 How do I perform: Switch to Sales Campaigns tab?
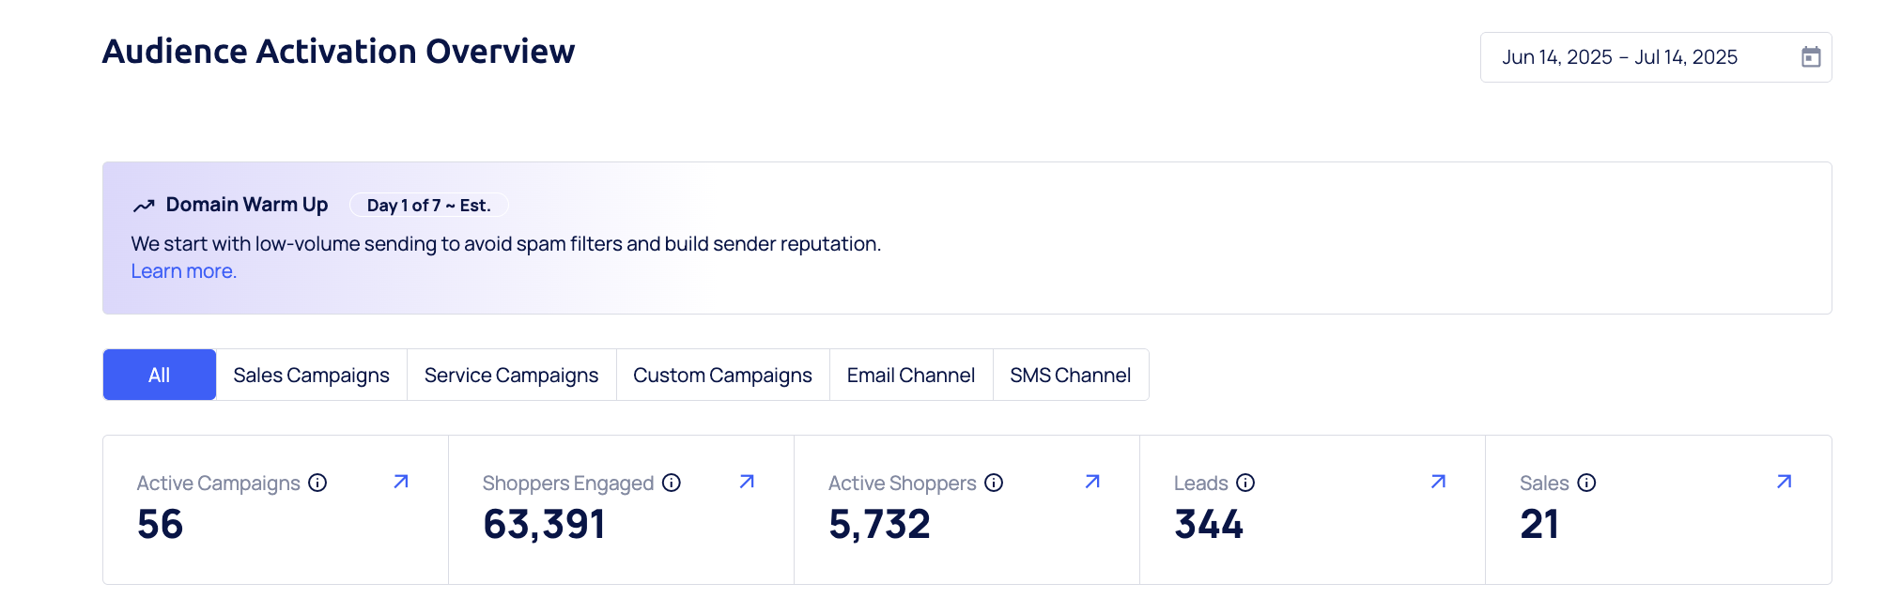coord(311,375)
